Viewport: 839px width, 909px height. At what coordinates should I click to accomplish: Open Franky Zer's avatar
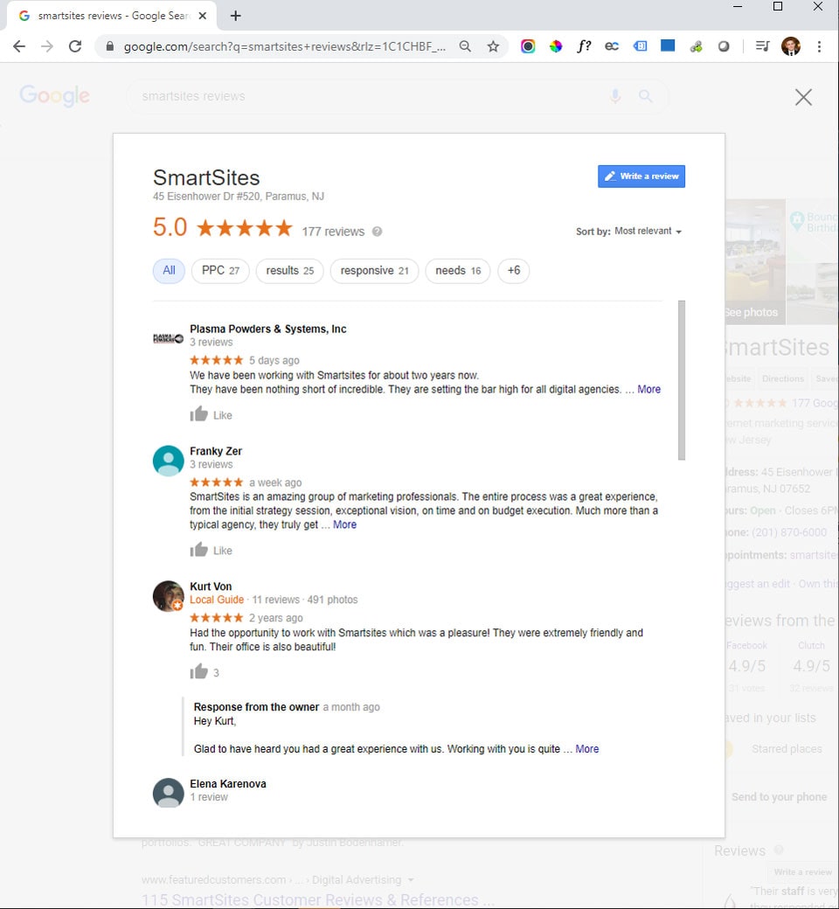point(168,461)
